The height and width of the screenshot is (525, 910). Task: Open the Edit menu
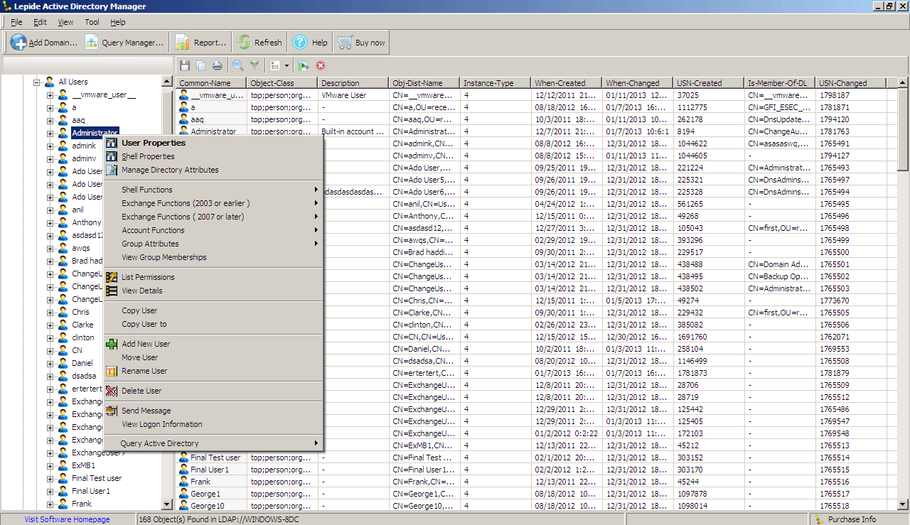[x=40, y=22]
